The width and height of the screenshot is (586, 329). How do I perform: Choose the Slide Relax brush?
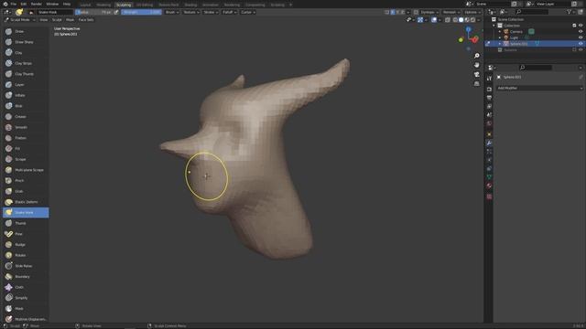[26, 266]
